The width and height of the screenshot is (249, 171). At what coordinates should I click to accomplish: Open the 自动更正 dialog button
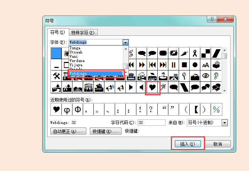68,131
